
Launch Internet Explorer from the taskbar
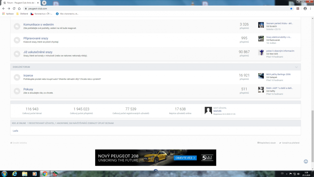click(x=15, y=174)
